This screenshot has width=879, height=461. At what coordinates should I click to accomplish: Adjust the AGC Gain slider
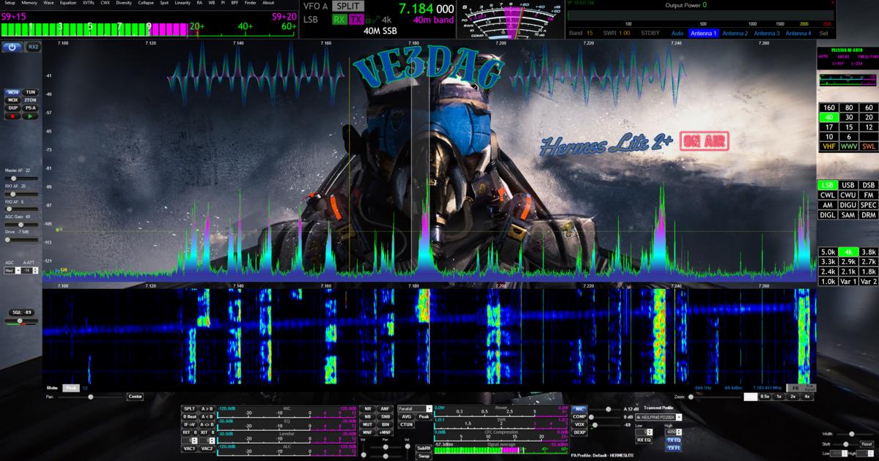coord(21,225)
